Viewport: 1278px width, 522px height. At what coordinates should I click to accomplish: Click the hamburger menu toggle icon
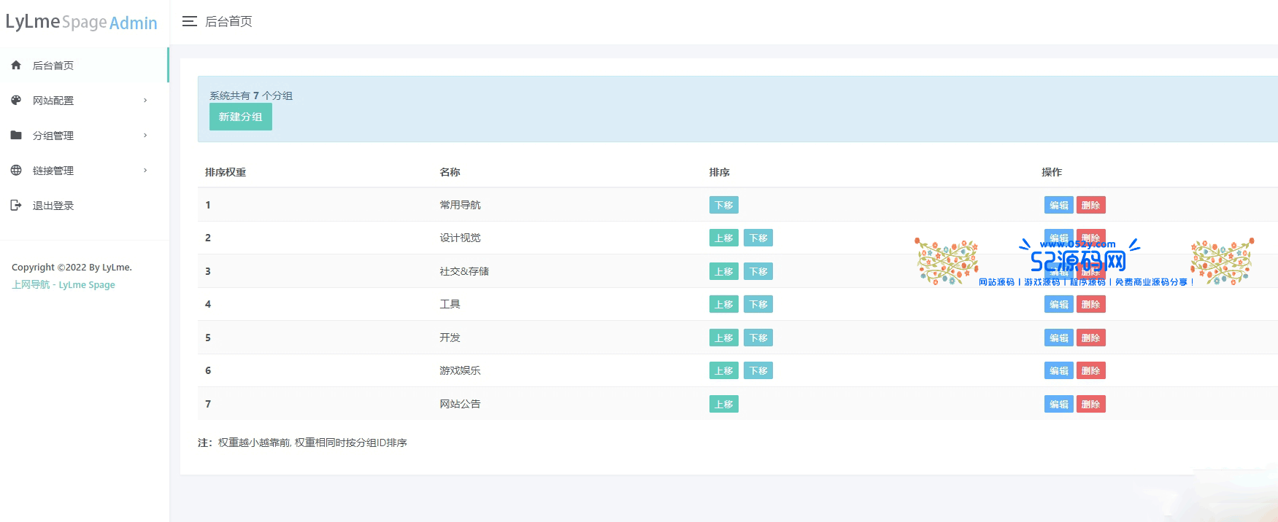[x=190, y=22]
